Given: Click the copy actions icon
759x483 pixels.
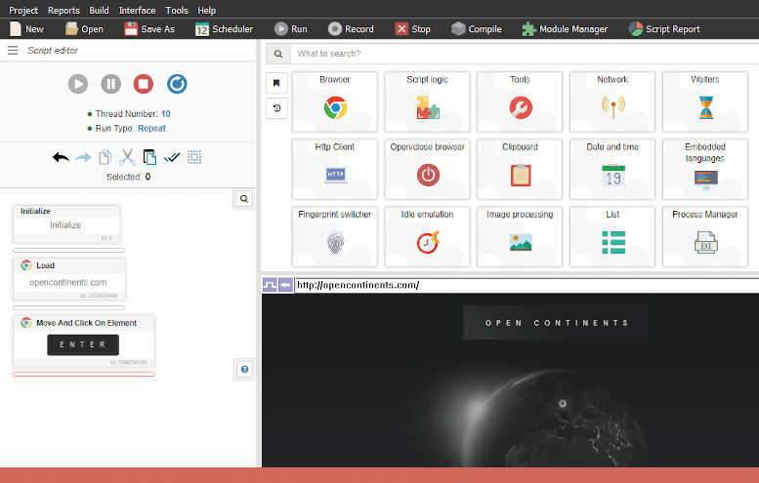Looking at the screenshot, I should (x=105, y=157).
